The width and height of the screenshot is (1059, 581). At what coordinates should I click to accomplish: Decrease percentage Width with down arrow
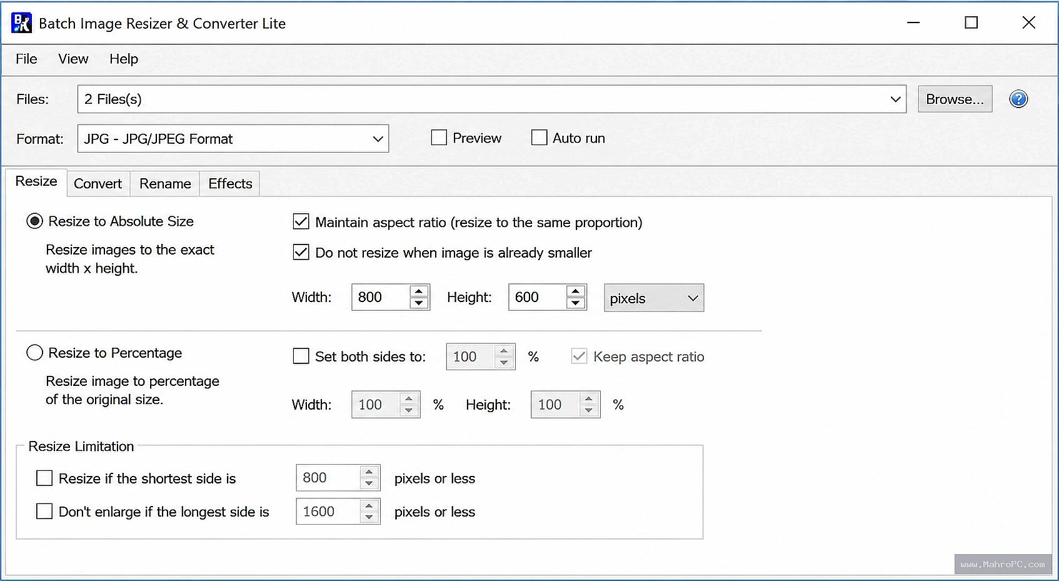point(409,411)
